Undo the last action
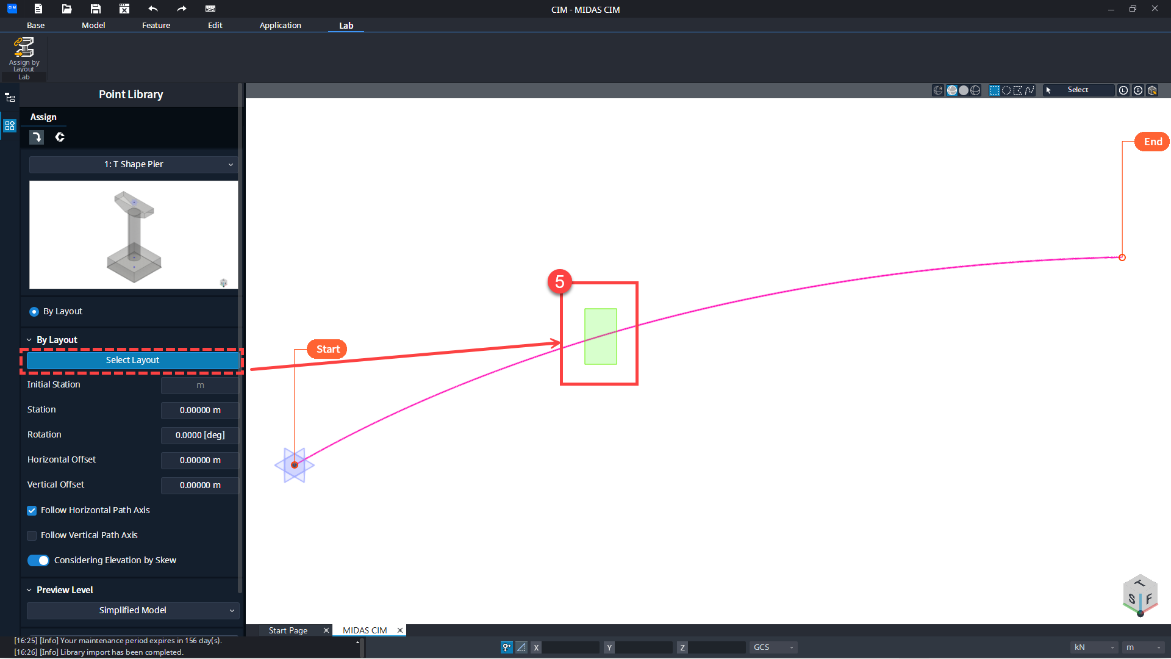 coord(153,9)
